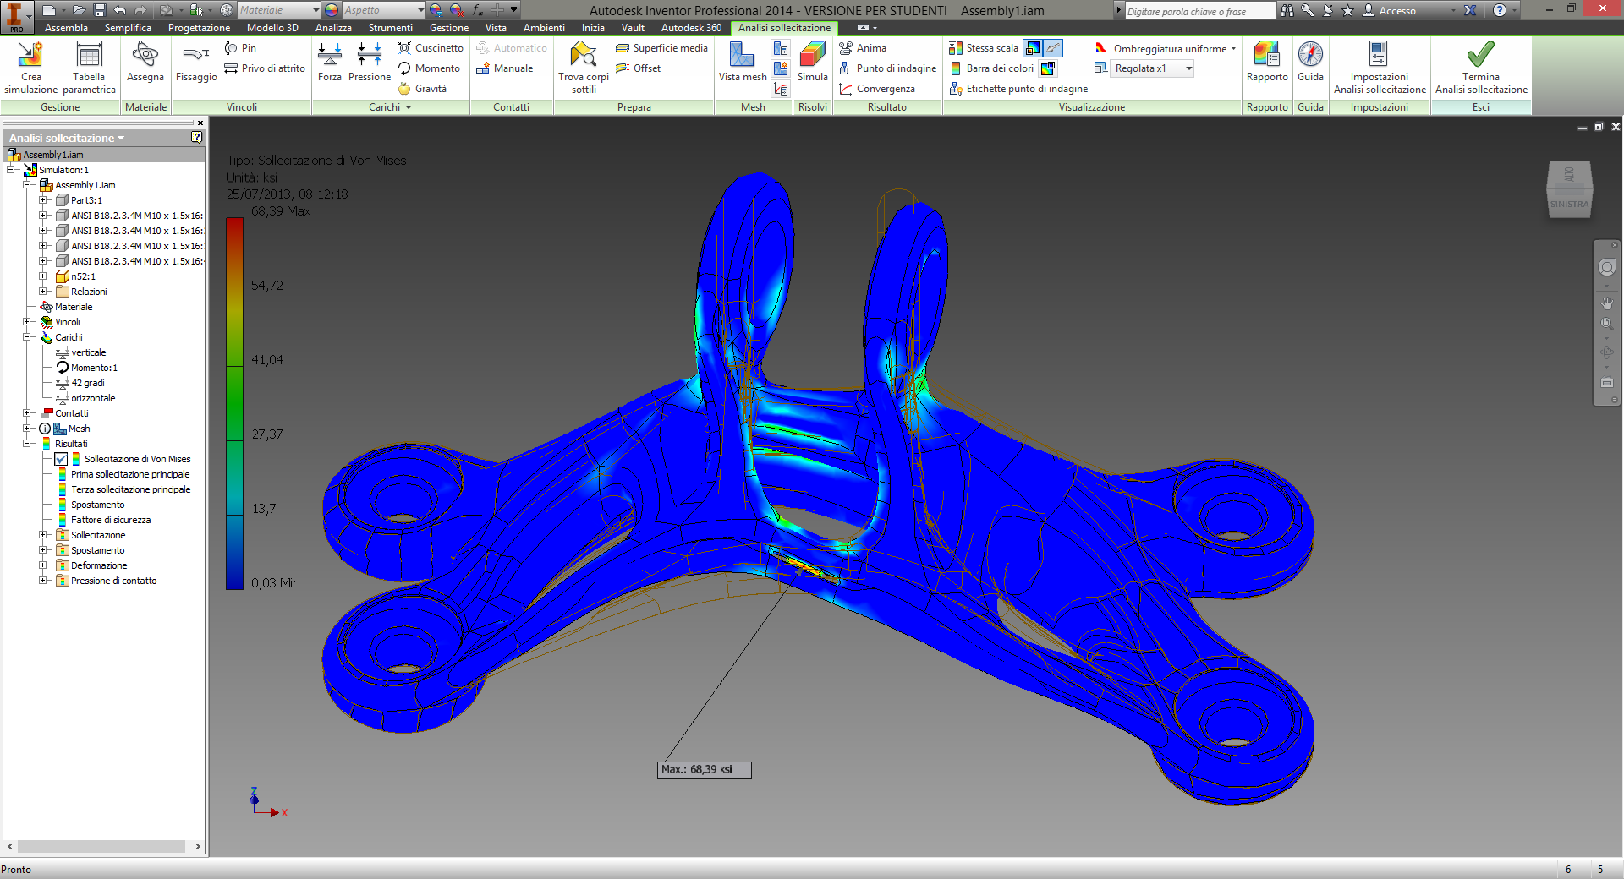Click the Inventor application menu button
This screenshot has height=879, width=1624.
15,16
